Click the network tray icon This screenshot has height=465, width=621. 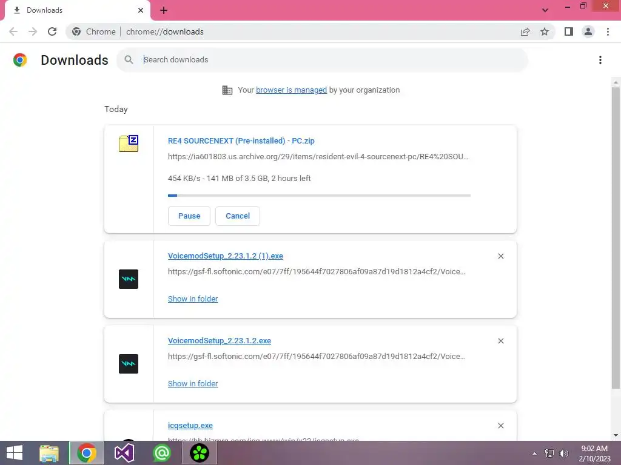pyautogui.click(x=549, y=453)
